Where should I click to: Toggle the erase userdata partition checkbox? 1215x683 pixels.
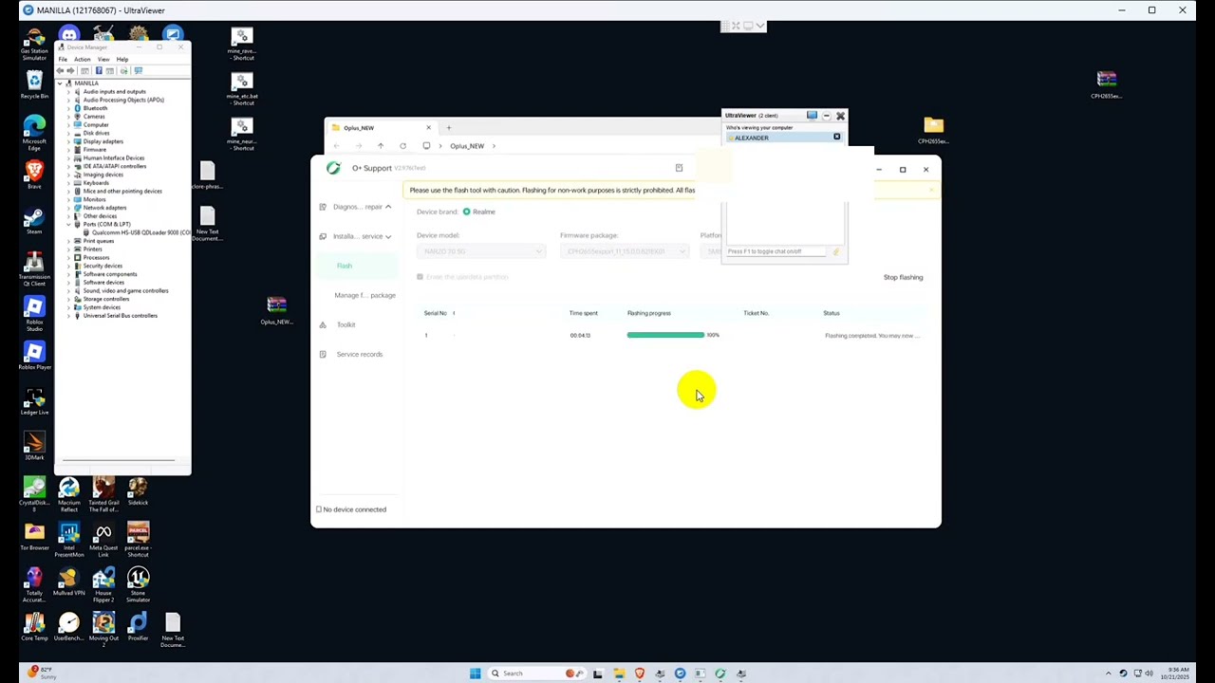point(420,277)
